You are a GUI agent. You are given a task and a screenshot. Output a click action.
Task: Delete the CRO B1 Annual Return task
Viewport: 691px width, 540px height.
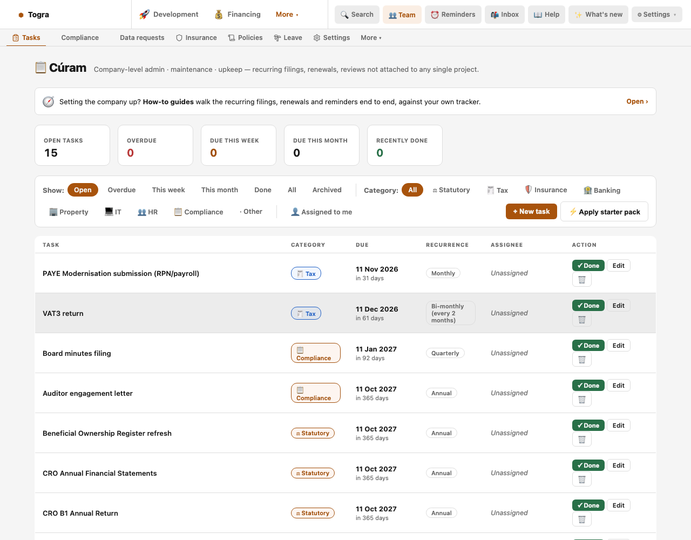click(x=582, y=519)
